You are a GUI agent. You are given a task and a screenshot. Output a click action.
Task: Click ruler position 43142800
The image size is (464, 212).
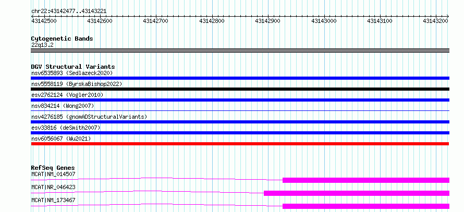(212, 21)
